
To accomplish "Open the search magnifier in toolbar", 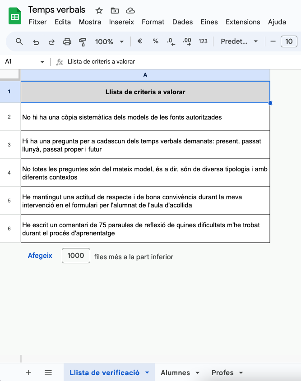I will point(19,41).
